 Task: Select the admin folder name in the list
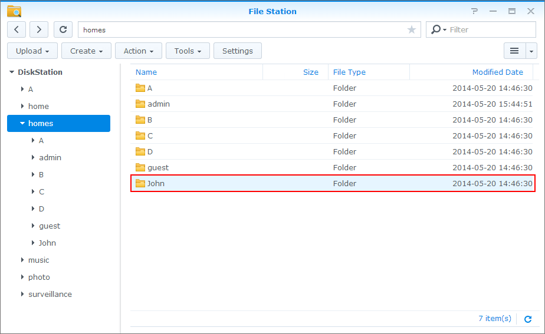pyautogui.click(x=159, y=104)
